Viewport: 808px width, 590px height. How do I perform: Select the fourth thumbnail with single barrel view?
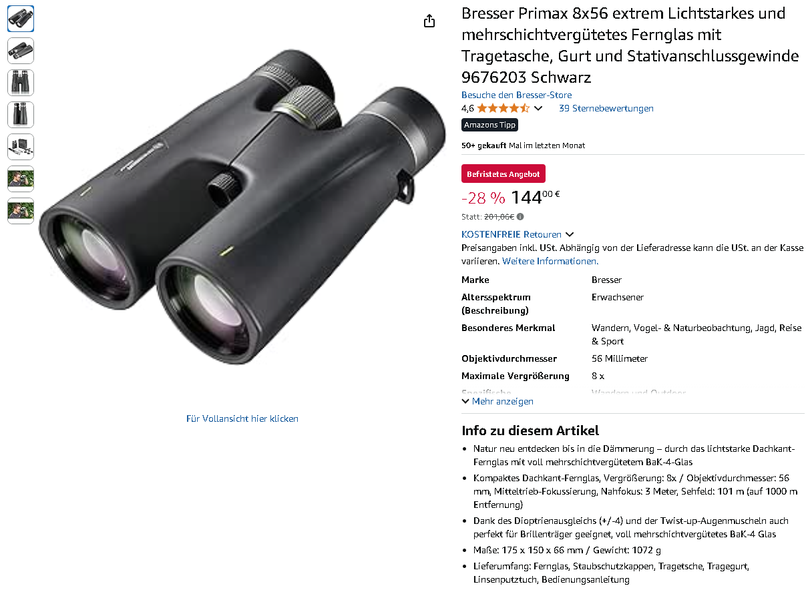click(21, 115)
